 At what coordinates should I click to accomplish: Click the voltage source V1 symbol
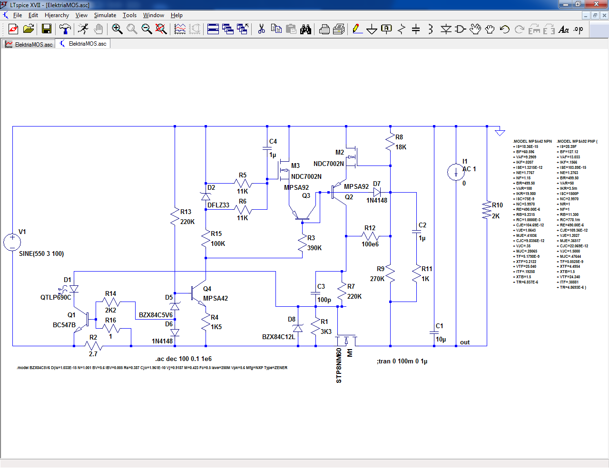pos(12,243)
